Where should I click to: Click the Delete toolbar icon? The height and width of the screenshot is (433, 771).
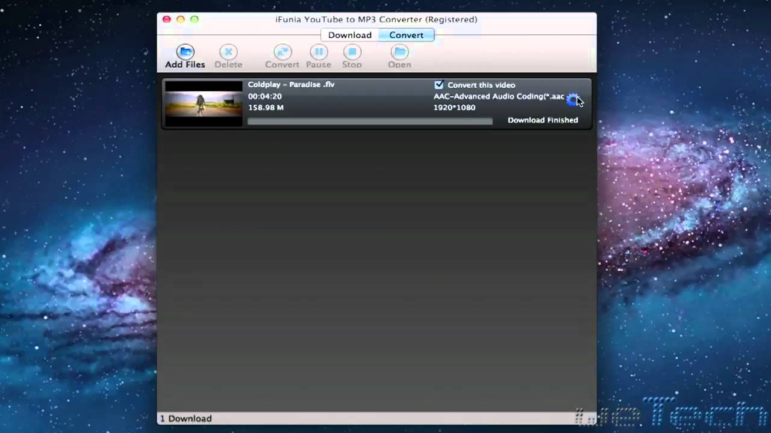(x=228, y=52)
